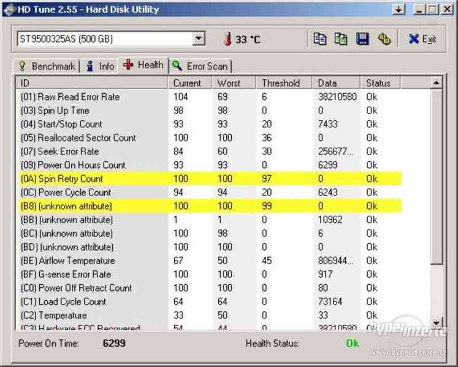Screen dimensions: 458x367
Task: Select the Spin Up Time row
Action: click(x=209, y=110)
